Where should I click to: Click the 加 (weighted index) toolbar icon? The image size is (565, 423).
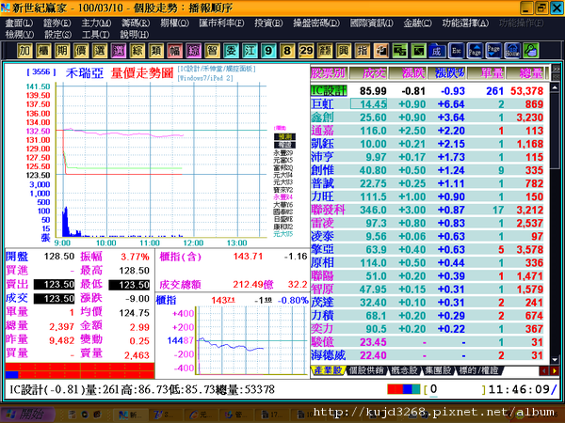[x=24, y=51]
